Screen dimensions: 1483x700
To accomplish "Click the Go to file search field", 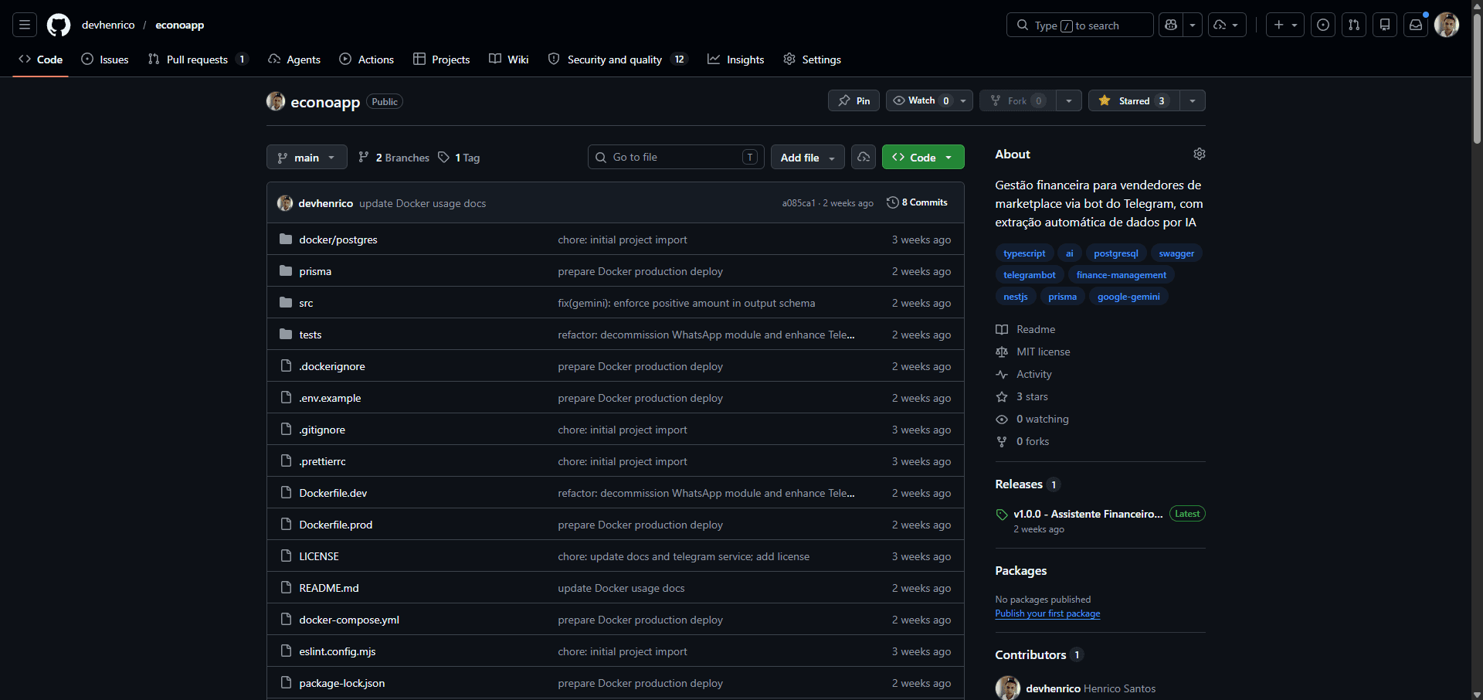I will click(676, 157).
